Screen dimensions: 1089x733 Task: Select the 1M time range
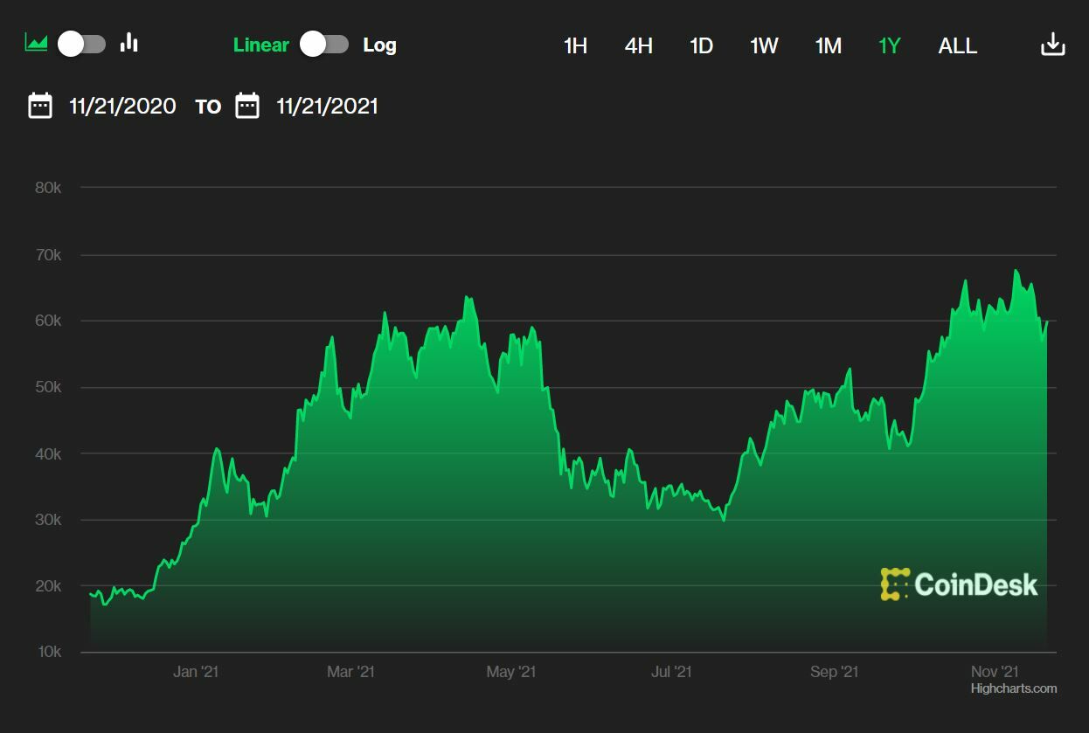828,46
